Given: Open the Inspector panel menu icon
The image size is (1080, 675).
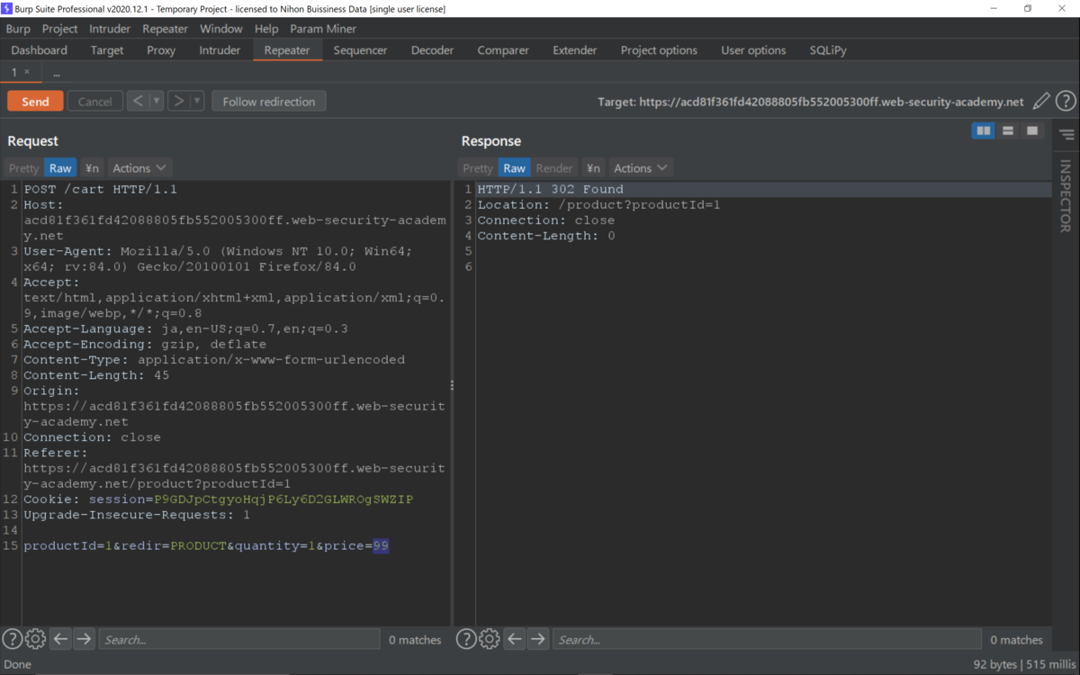Looking at the screenshot, I should click(x=1066, y=136).
